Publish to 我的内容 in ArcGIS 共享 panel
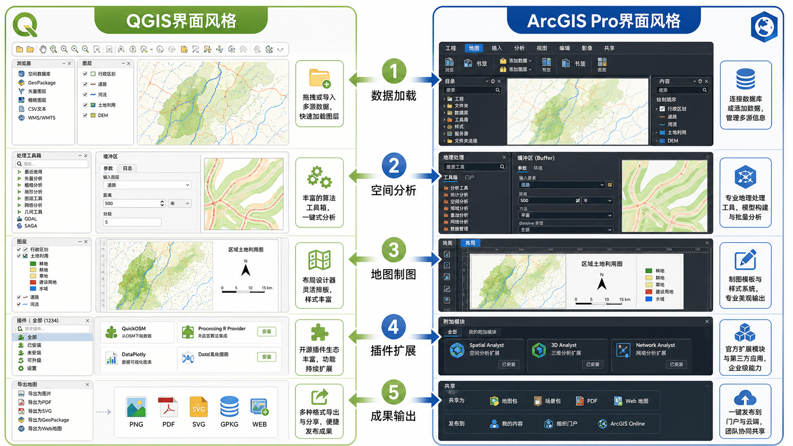The width and height of the screenshot is (793, 446). 506,424
